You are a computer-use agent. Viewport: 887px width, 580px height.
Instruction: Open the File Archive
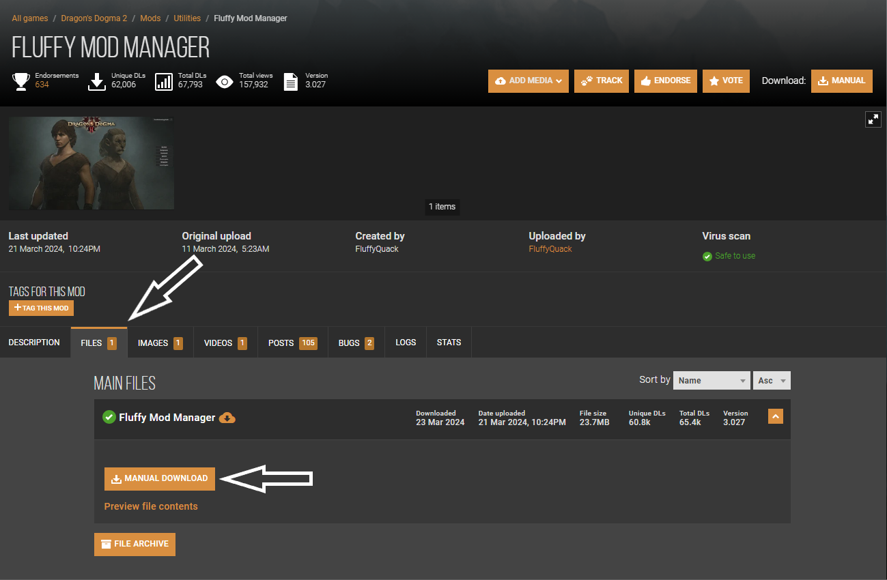(135, 545)
